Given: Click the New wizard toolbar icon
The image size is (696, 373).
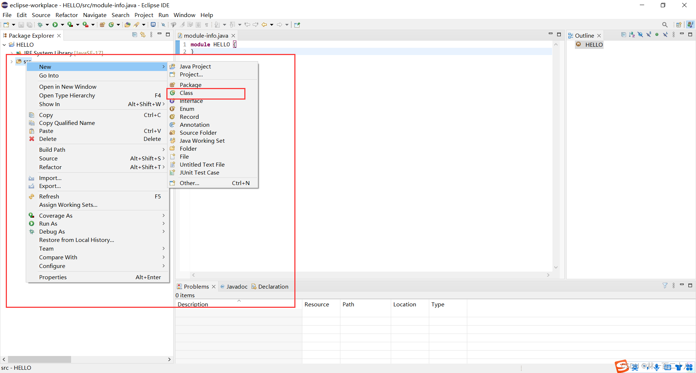Looking at the screenshot, I should (x=6, y=25).
